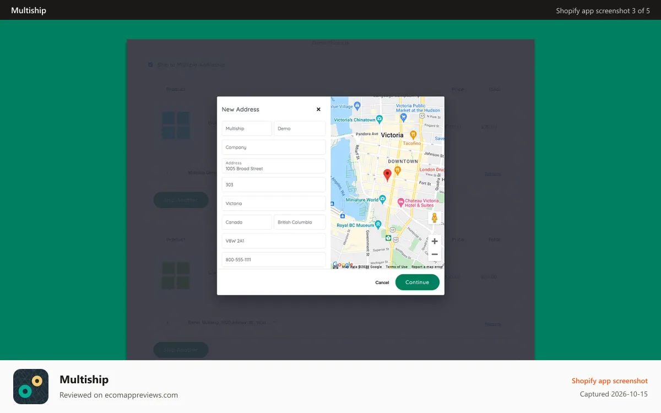661x413 pixels.
Task: Open map keyboard shortcuts icon
Action: 335,267
